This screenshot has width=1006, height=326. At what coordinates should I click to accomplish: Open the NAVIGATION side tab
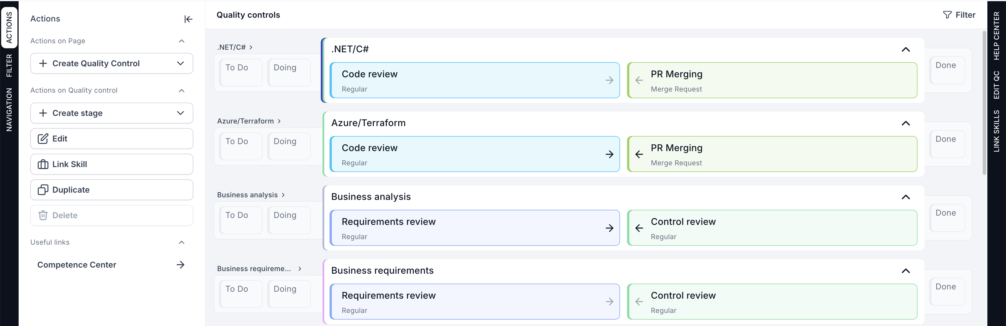9,109
